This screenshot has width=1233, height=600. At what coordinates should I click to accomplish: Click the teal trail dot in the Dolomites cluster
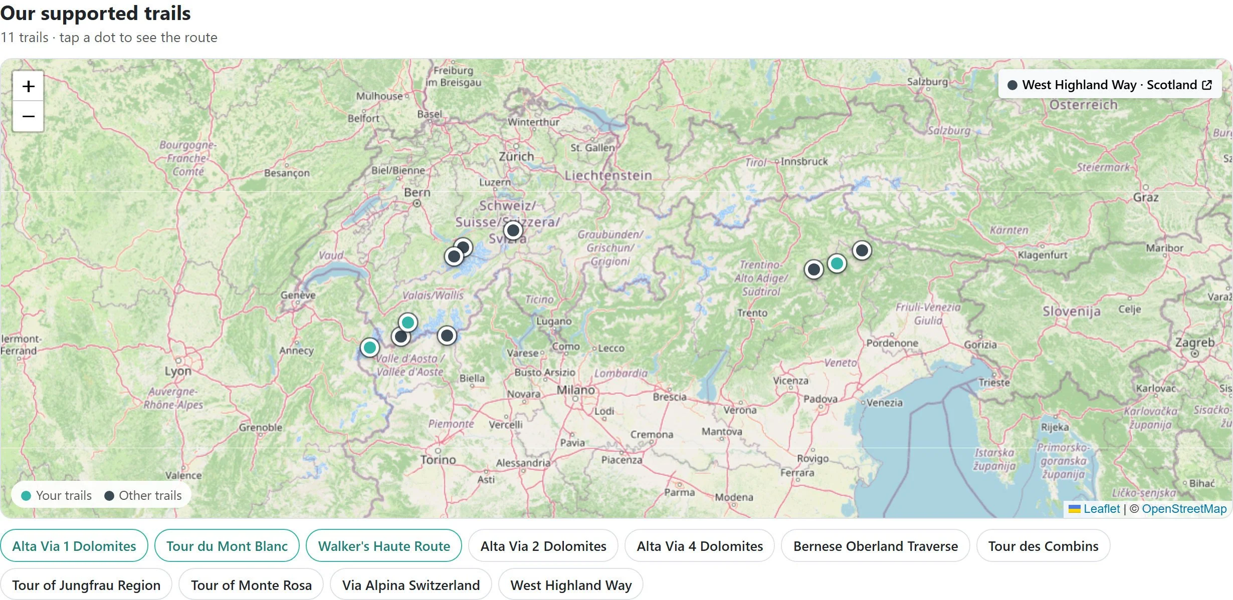[x=837, y=263]
